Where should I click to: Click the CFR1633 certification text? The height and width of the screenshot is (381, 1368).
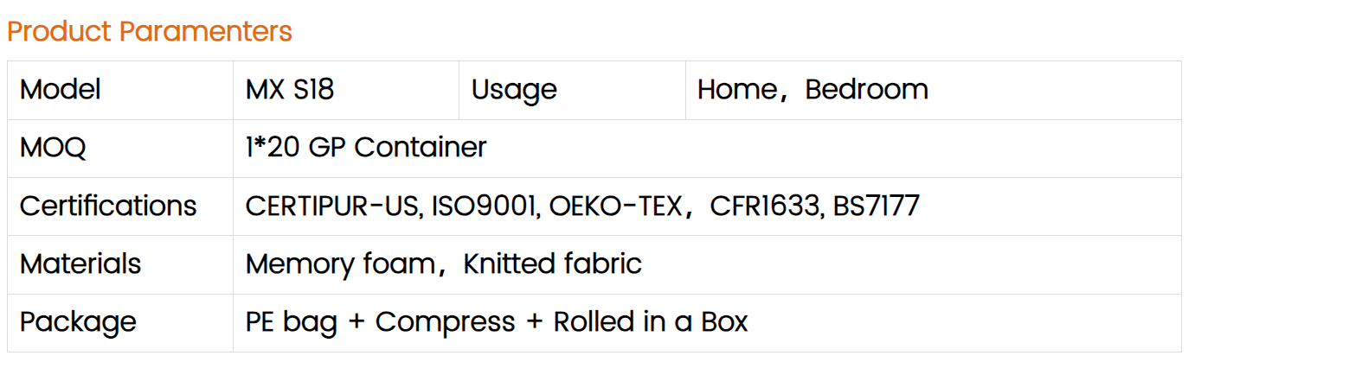(767, 206)
